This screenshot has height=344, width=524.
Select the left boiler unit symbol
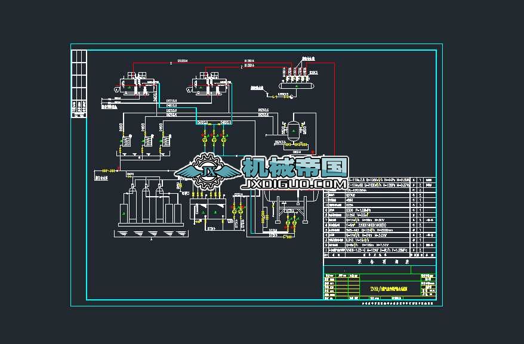(x=132, y=86)
